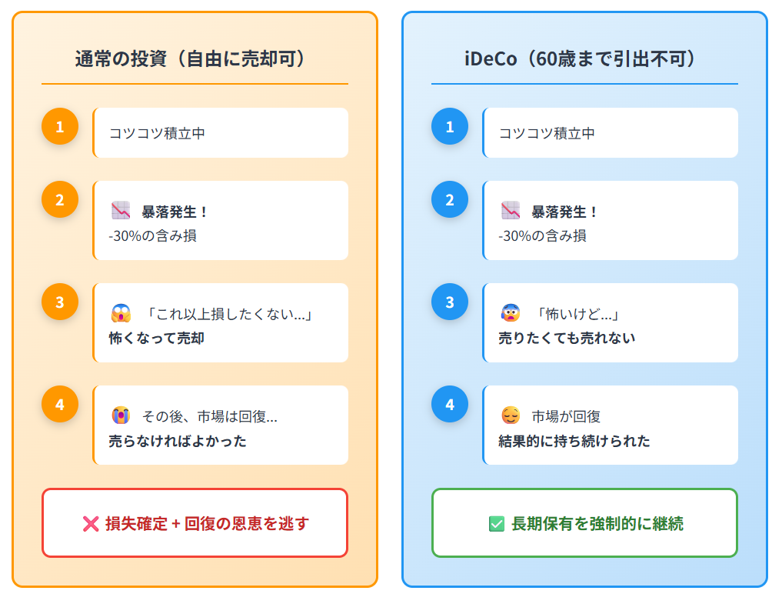Click the green checkmark beside 長期保有

coord(497,524)
